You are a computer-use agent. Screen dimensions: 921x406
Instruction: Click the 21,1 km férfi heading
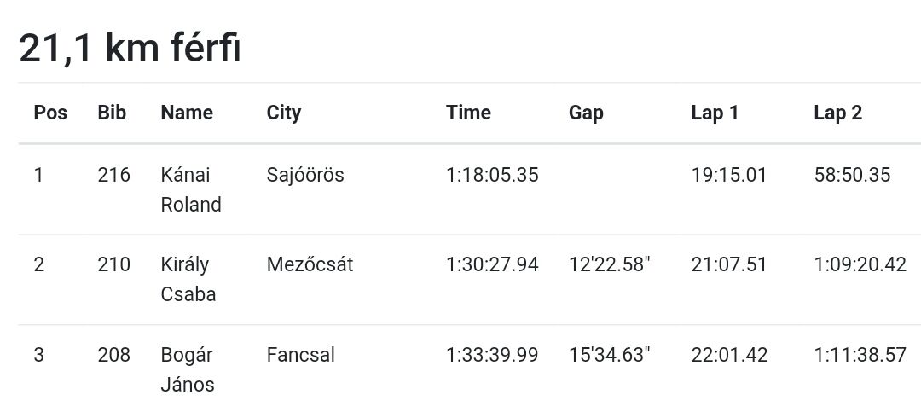coord(130,48)
